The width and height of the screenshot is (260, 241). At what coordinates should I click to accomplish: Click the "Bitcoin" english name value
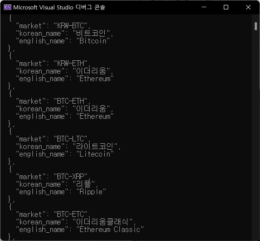pos(93,41)
